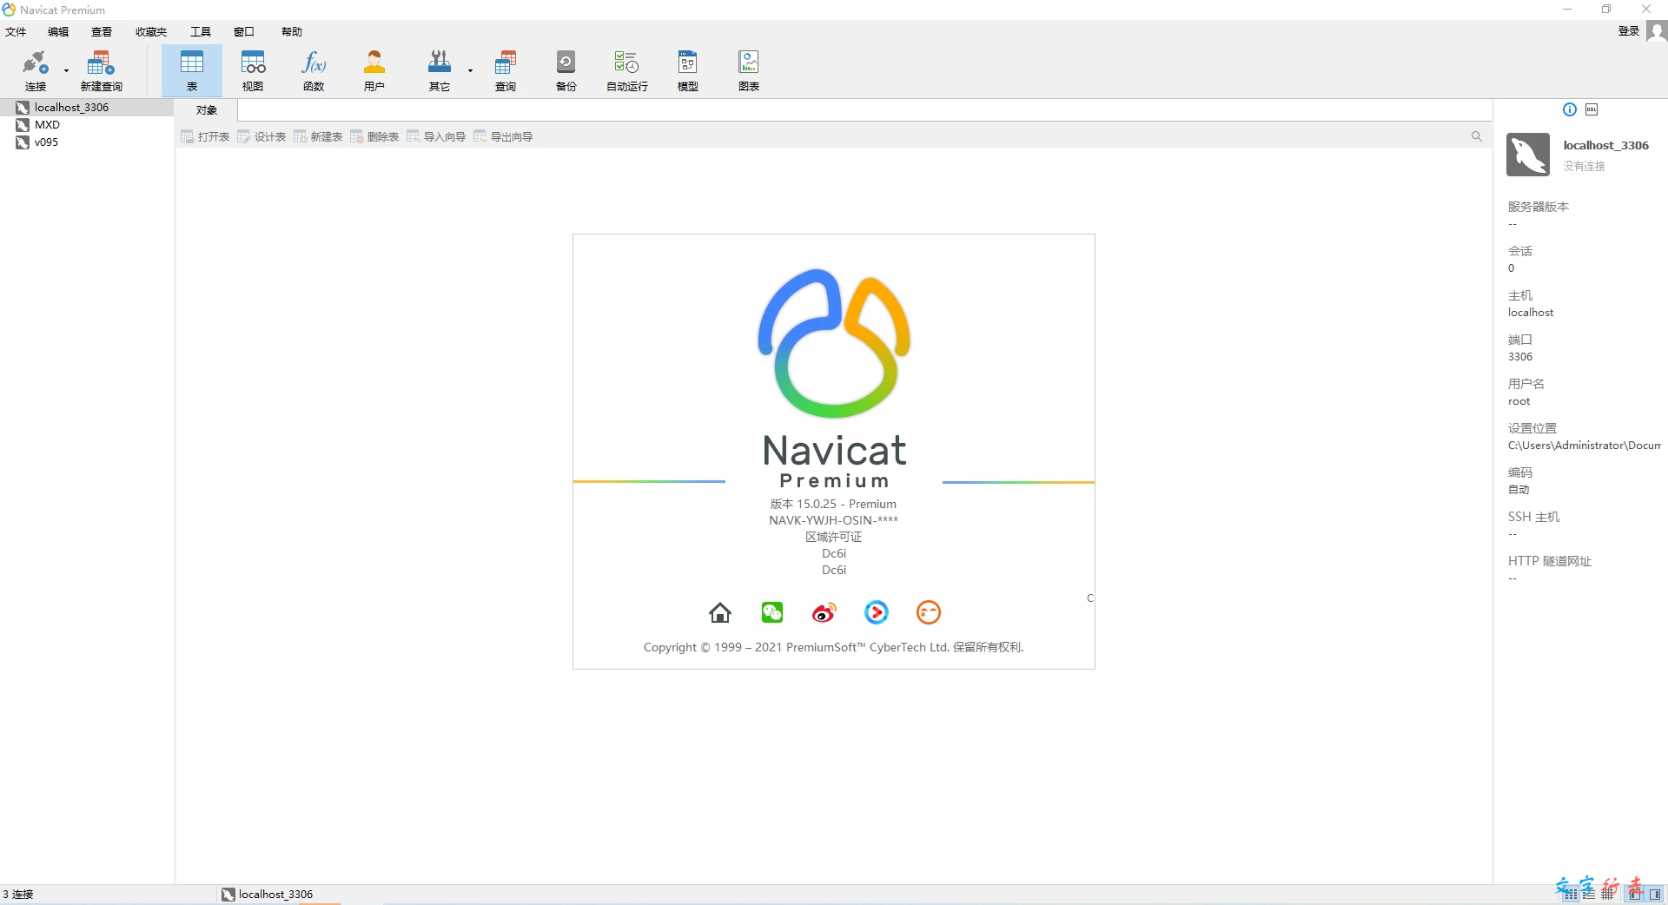
Task: Open the 连接 dropdown arrow
Action: pos(66,71)
